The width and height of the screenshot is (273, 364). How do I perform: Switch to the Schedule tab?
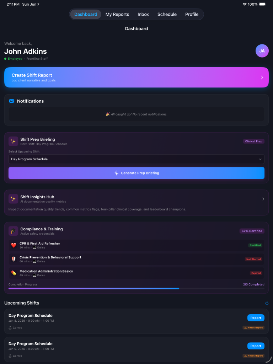[167, 14]
